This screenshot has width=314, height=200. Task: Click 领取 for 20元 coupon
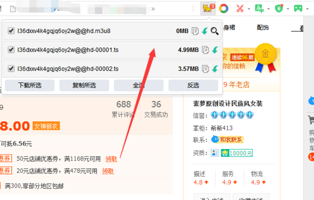tap(108, 171)
